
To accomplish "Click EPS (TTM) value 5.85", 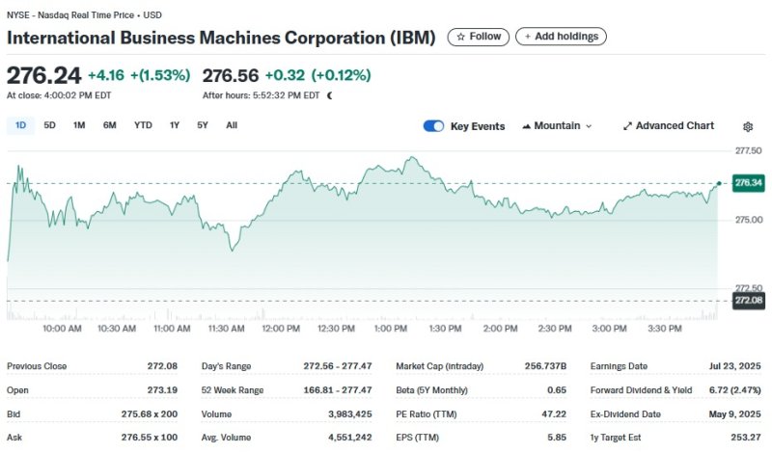I will click(557, 438).
